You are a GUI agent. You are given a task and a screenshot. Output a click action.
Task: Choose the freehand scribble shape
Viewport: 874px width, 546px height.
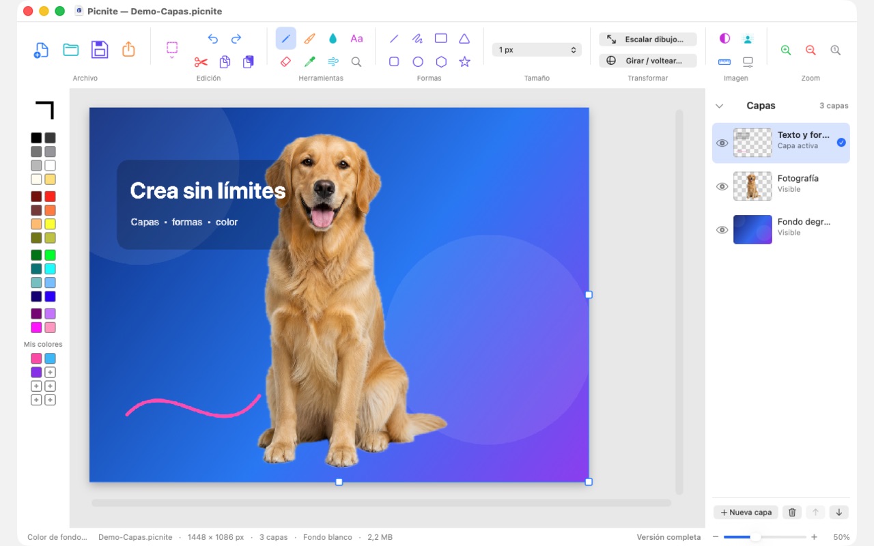418,39
